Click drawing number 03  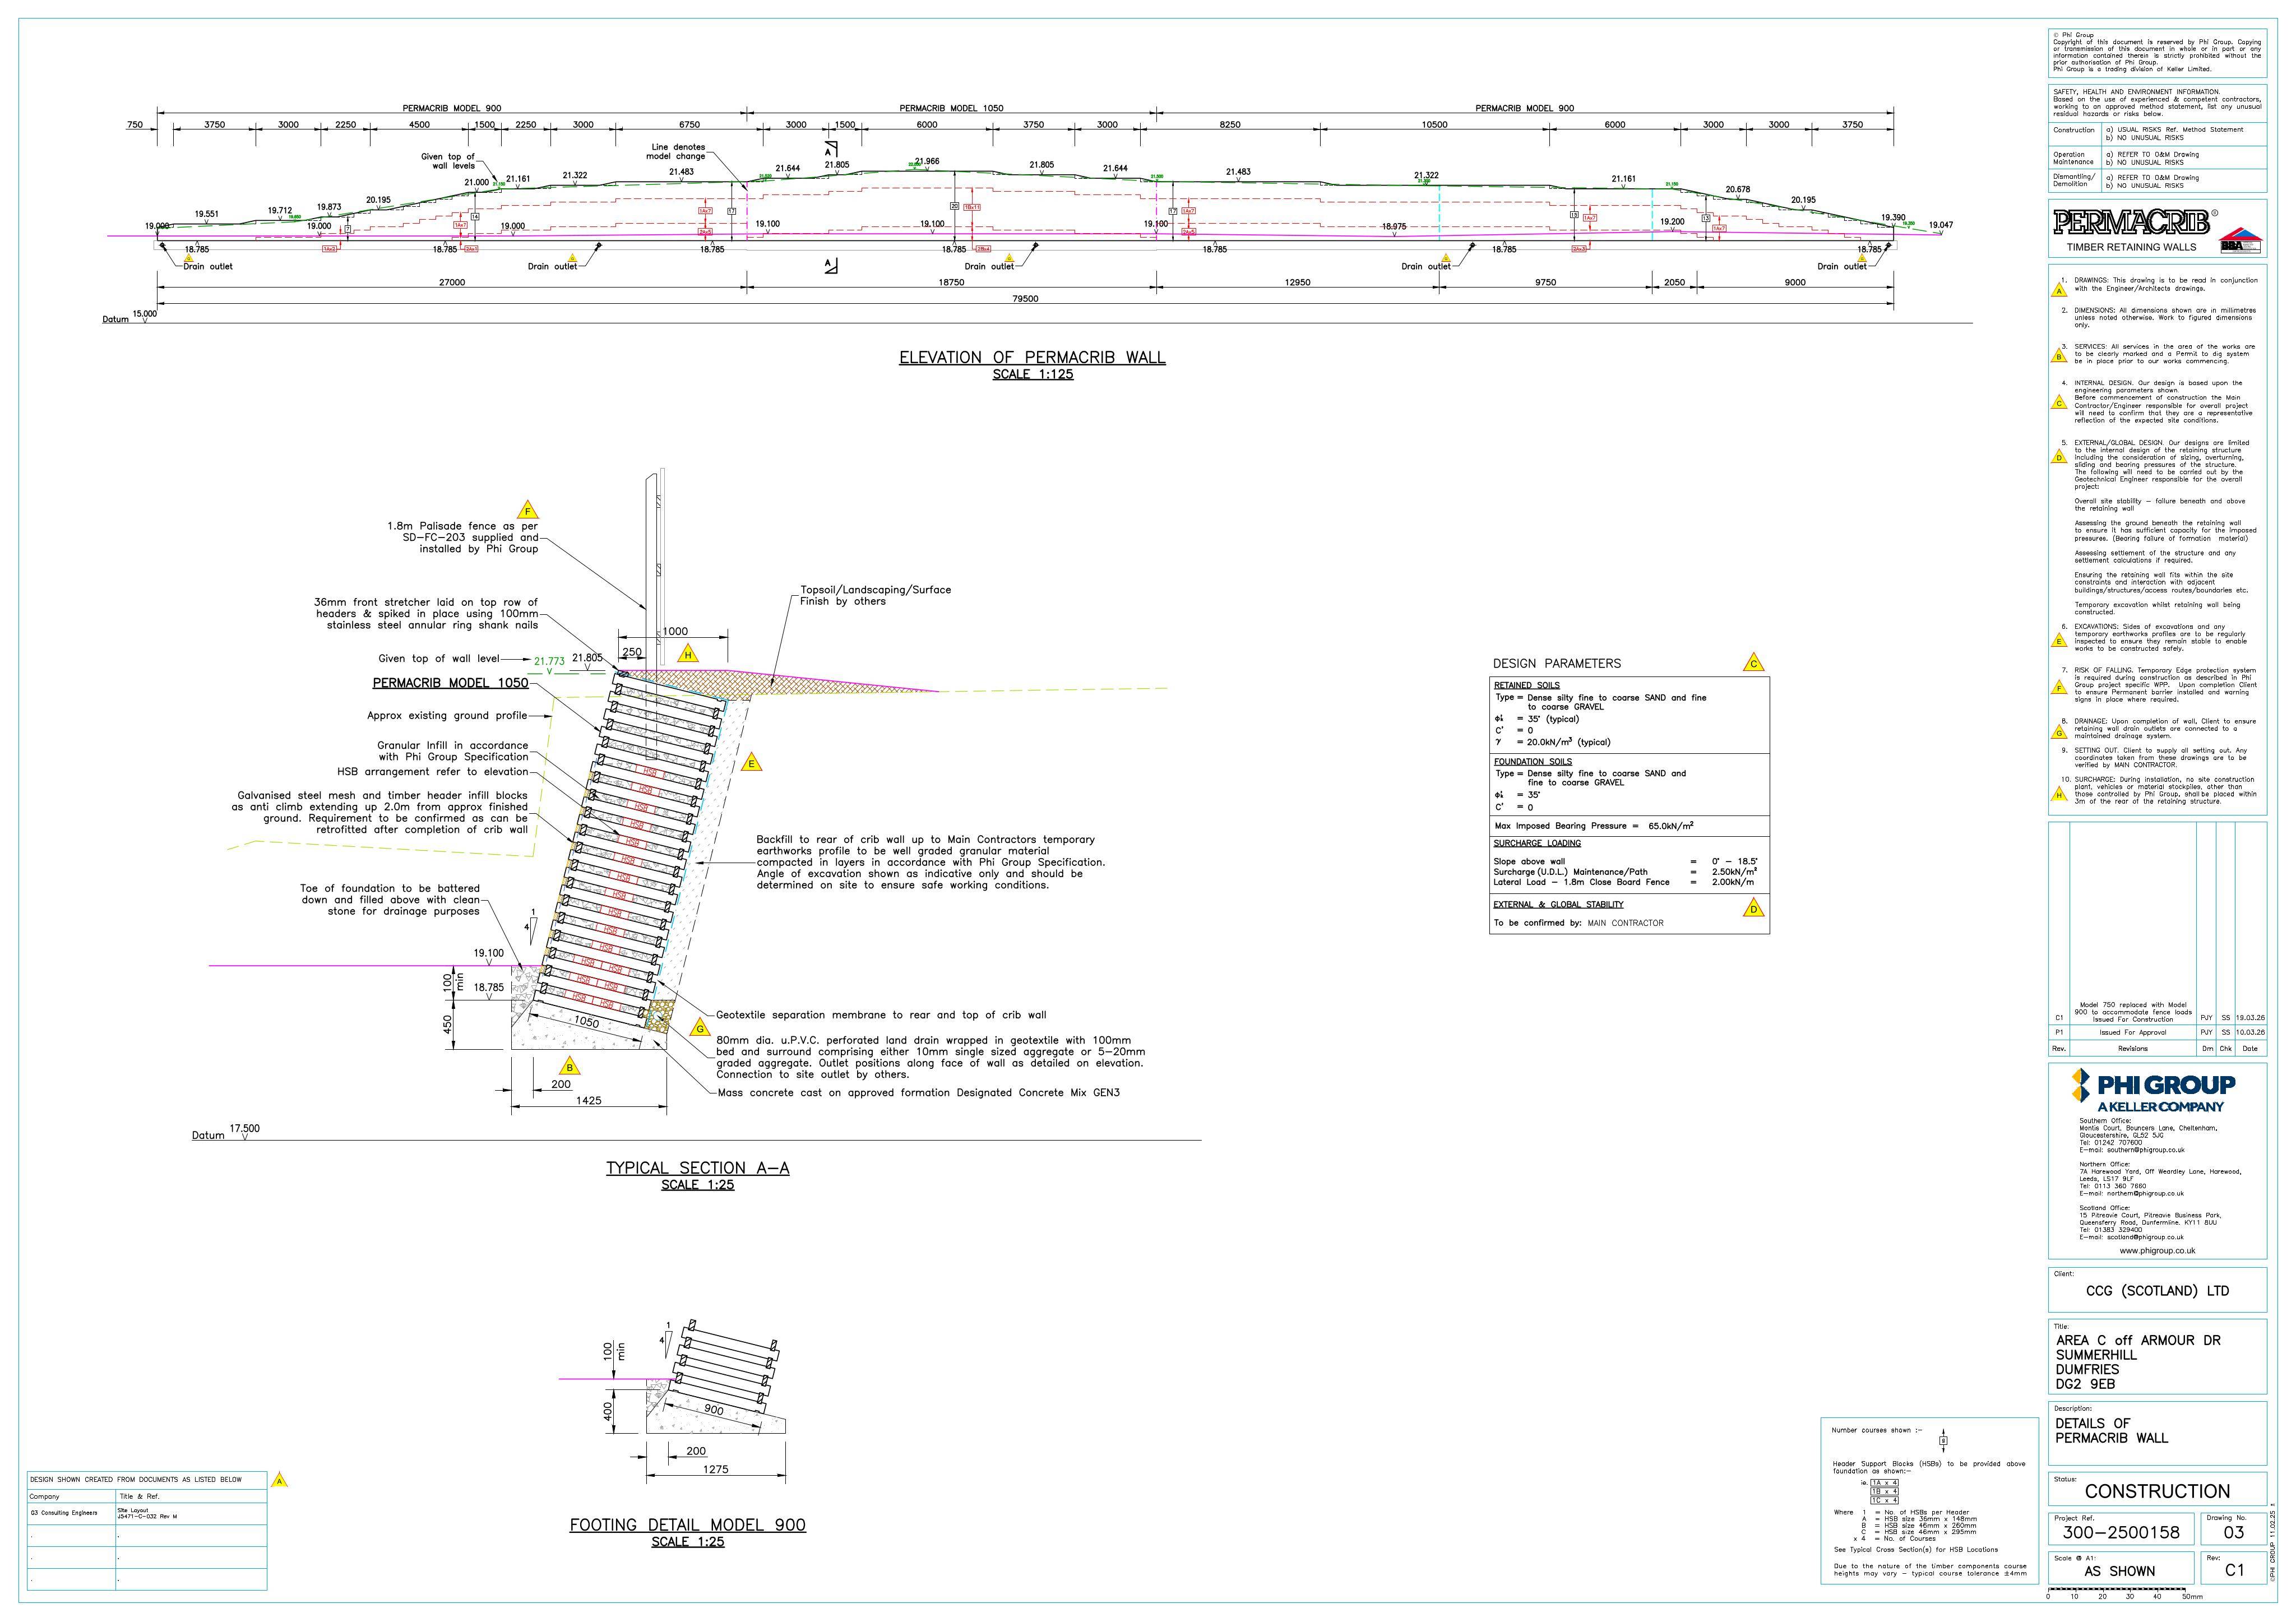(x=2233, y=1532)
